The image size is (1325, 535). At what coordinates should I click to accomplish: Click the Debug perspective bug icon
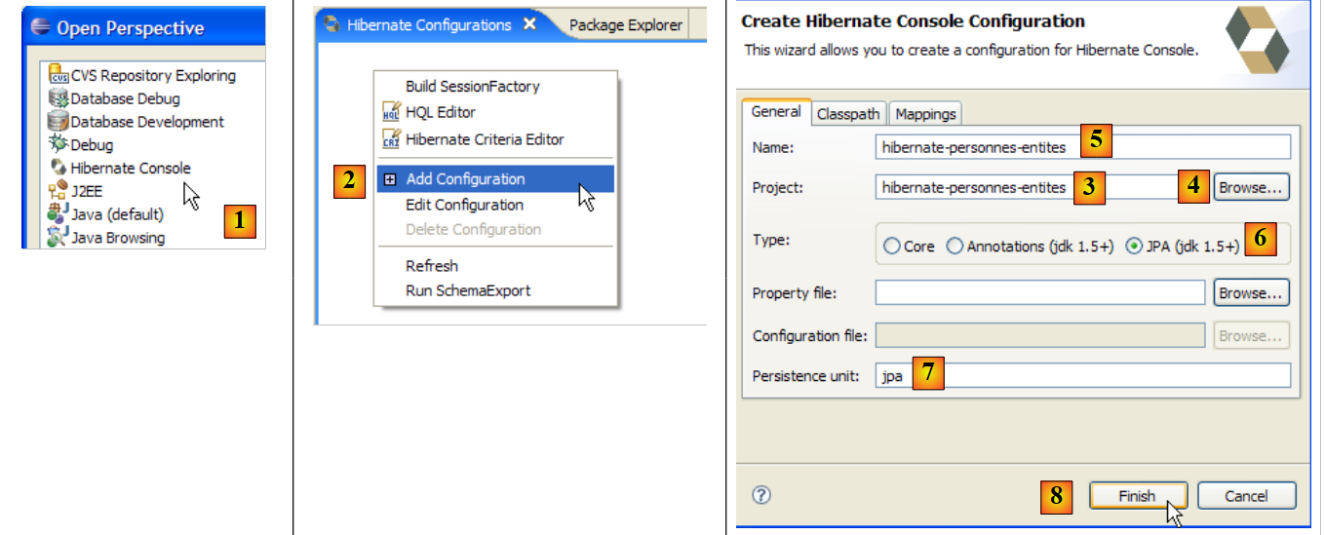point(58,145)
